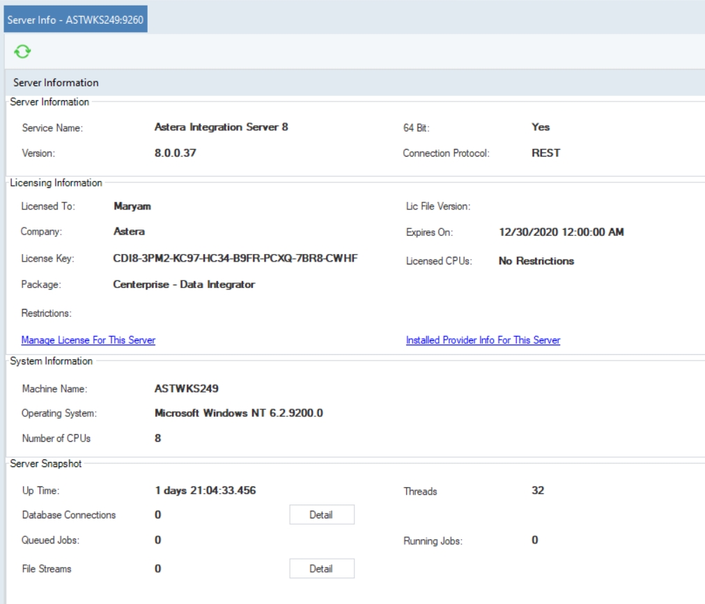
Task: Open Installed Provider Info For This Server
Action: coord(483,340)
